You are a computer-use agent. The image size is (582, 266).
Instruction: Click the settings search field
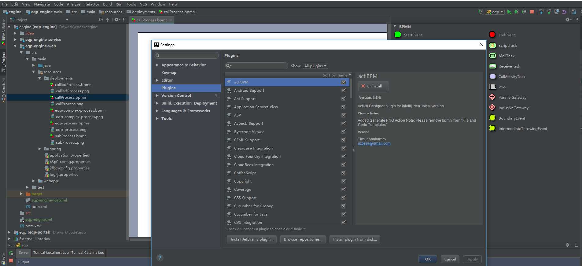pyautogui.click(x=186, y=55)
